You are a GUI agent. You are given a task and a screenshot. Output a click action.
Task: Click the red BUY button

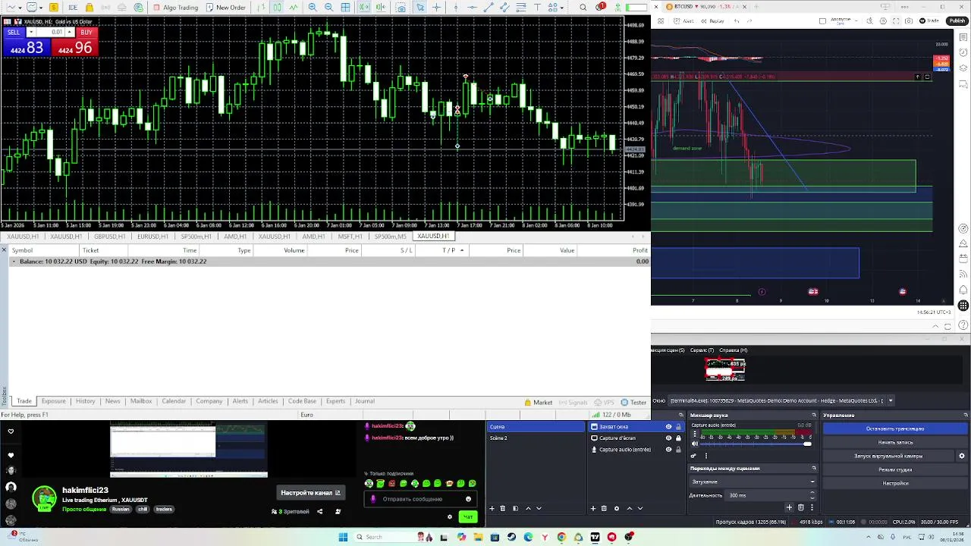click(x=86, y=33)
